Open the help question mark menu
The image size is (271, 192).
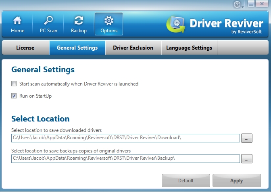point(237,4)
